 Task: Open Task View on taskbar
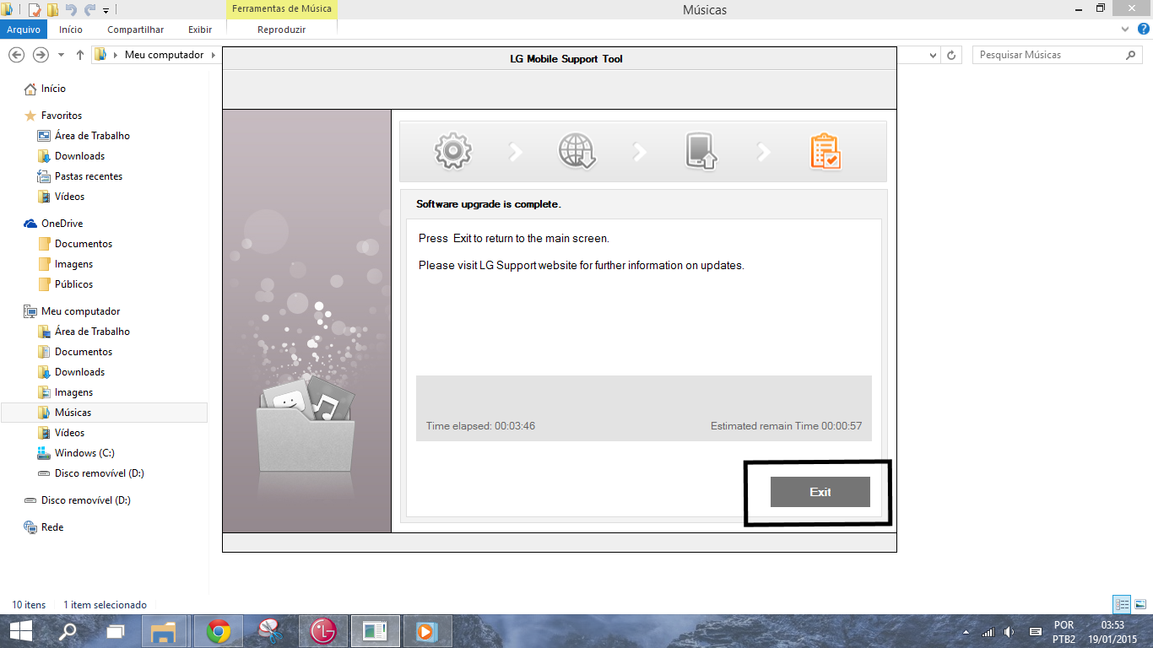pyautogui.click(x=116, y=631)
